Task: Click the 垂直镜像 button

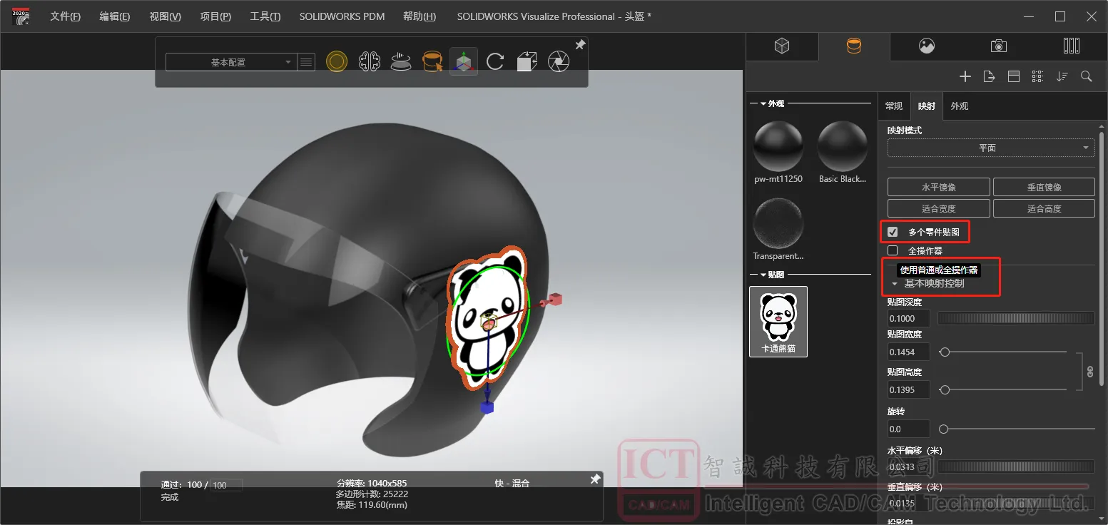Action: click(1044, 187)
